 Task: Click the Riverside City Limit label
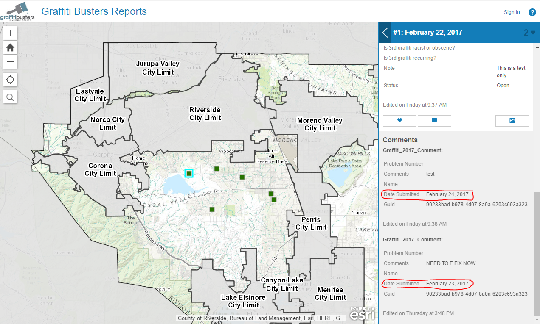205,114
